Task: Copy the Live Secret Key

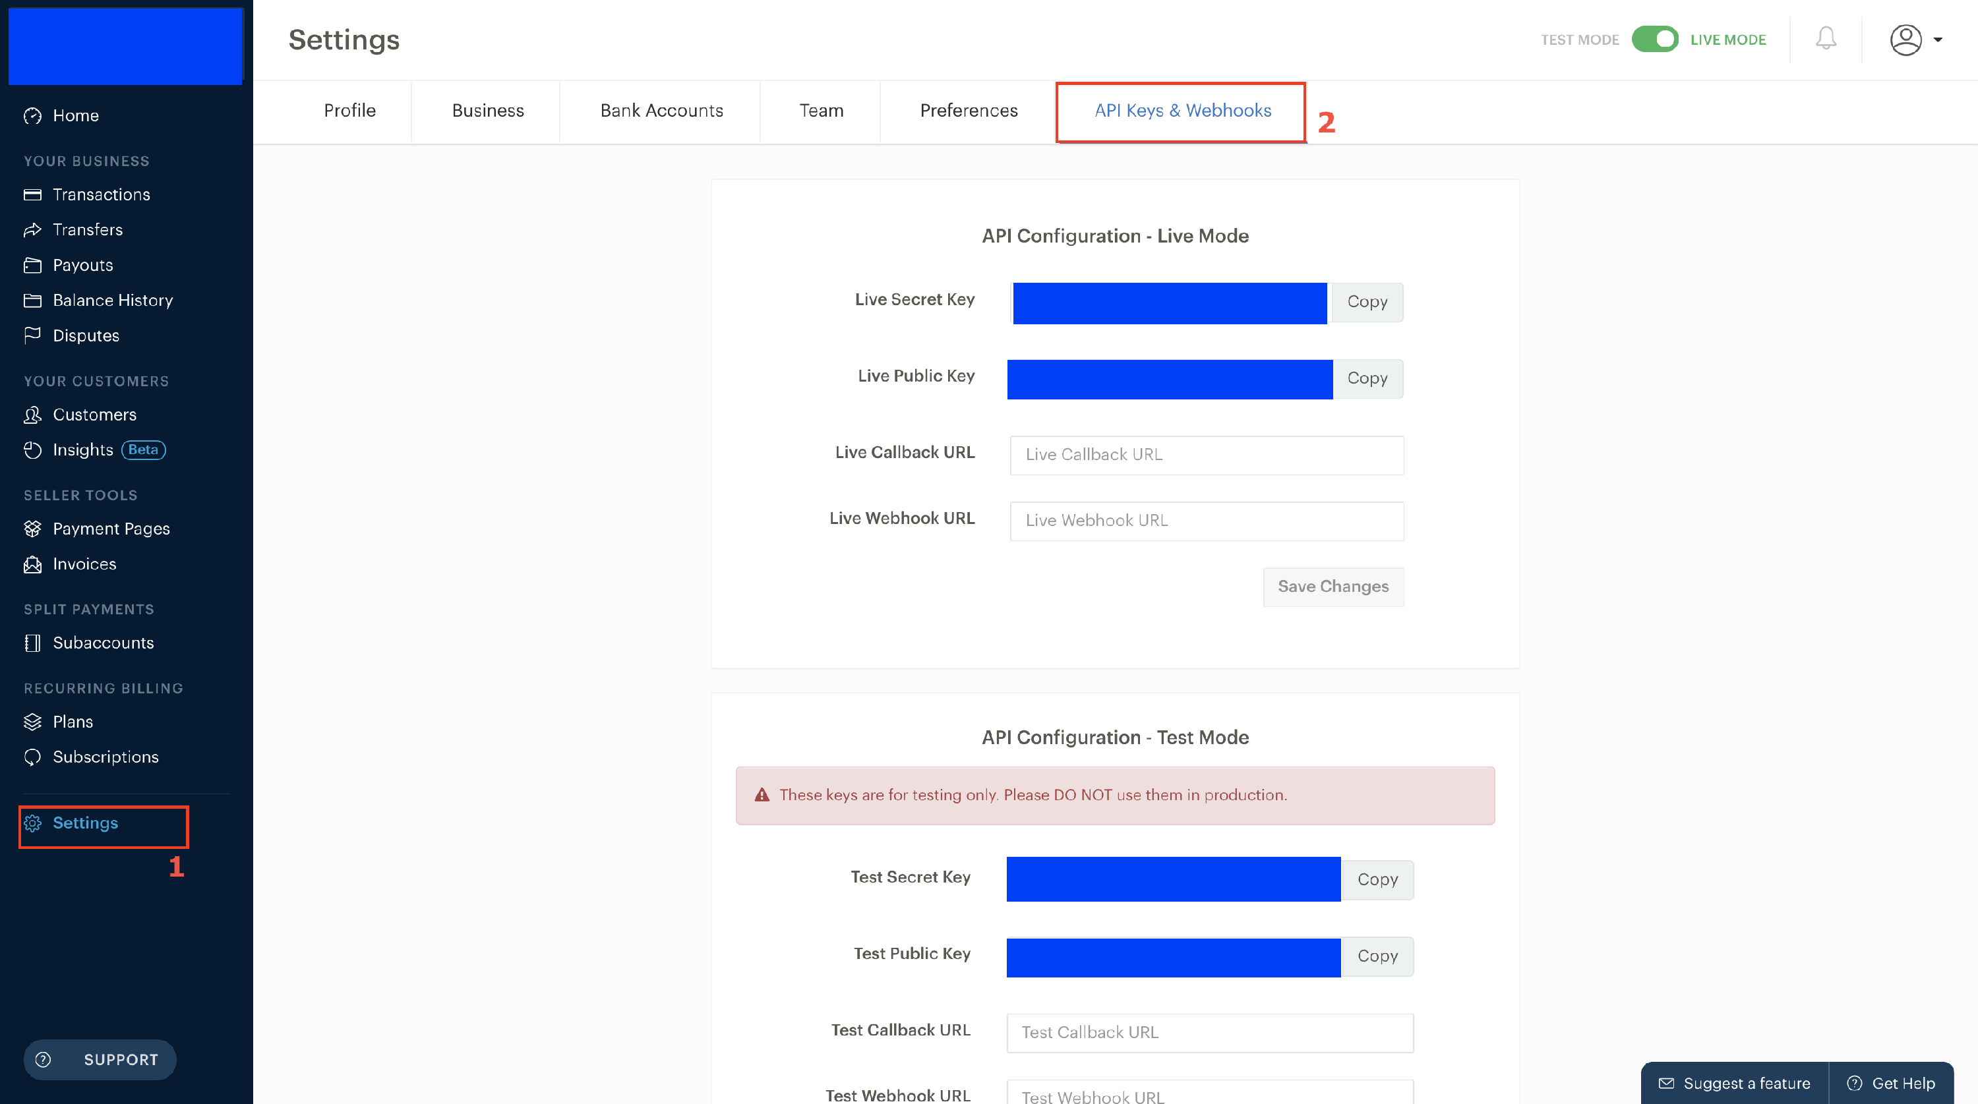Action: (x=1367, y=303)
